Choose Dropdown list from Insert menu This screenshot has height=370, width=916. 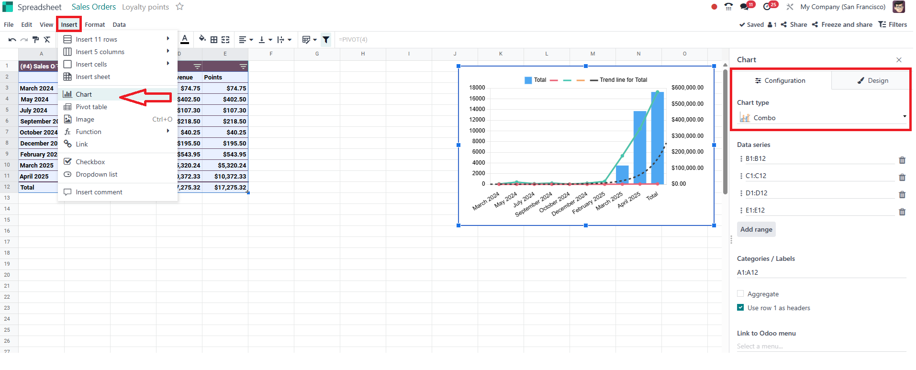[117, 174]
